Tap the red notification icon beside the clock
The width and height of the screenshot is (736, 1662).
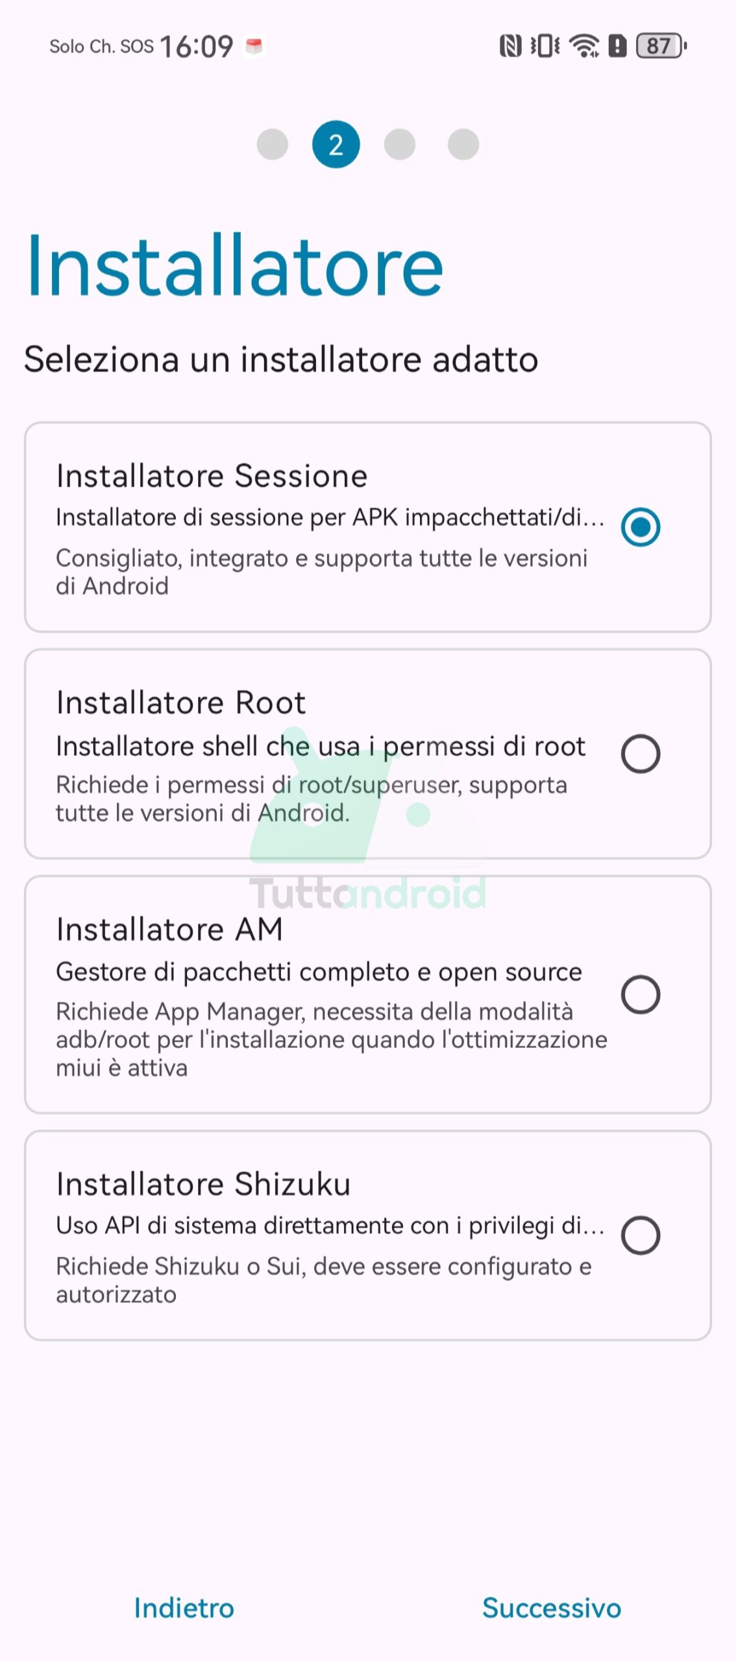254,46
